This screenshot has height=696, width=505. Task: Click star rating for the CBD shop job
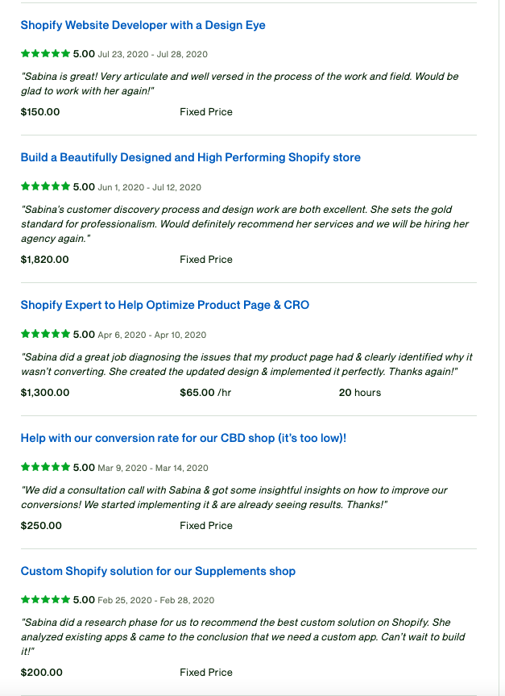pos(45,468)
